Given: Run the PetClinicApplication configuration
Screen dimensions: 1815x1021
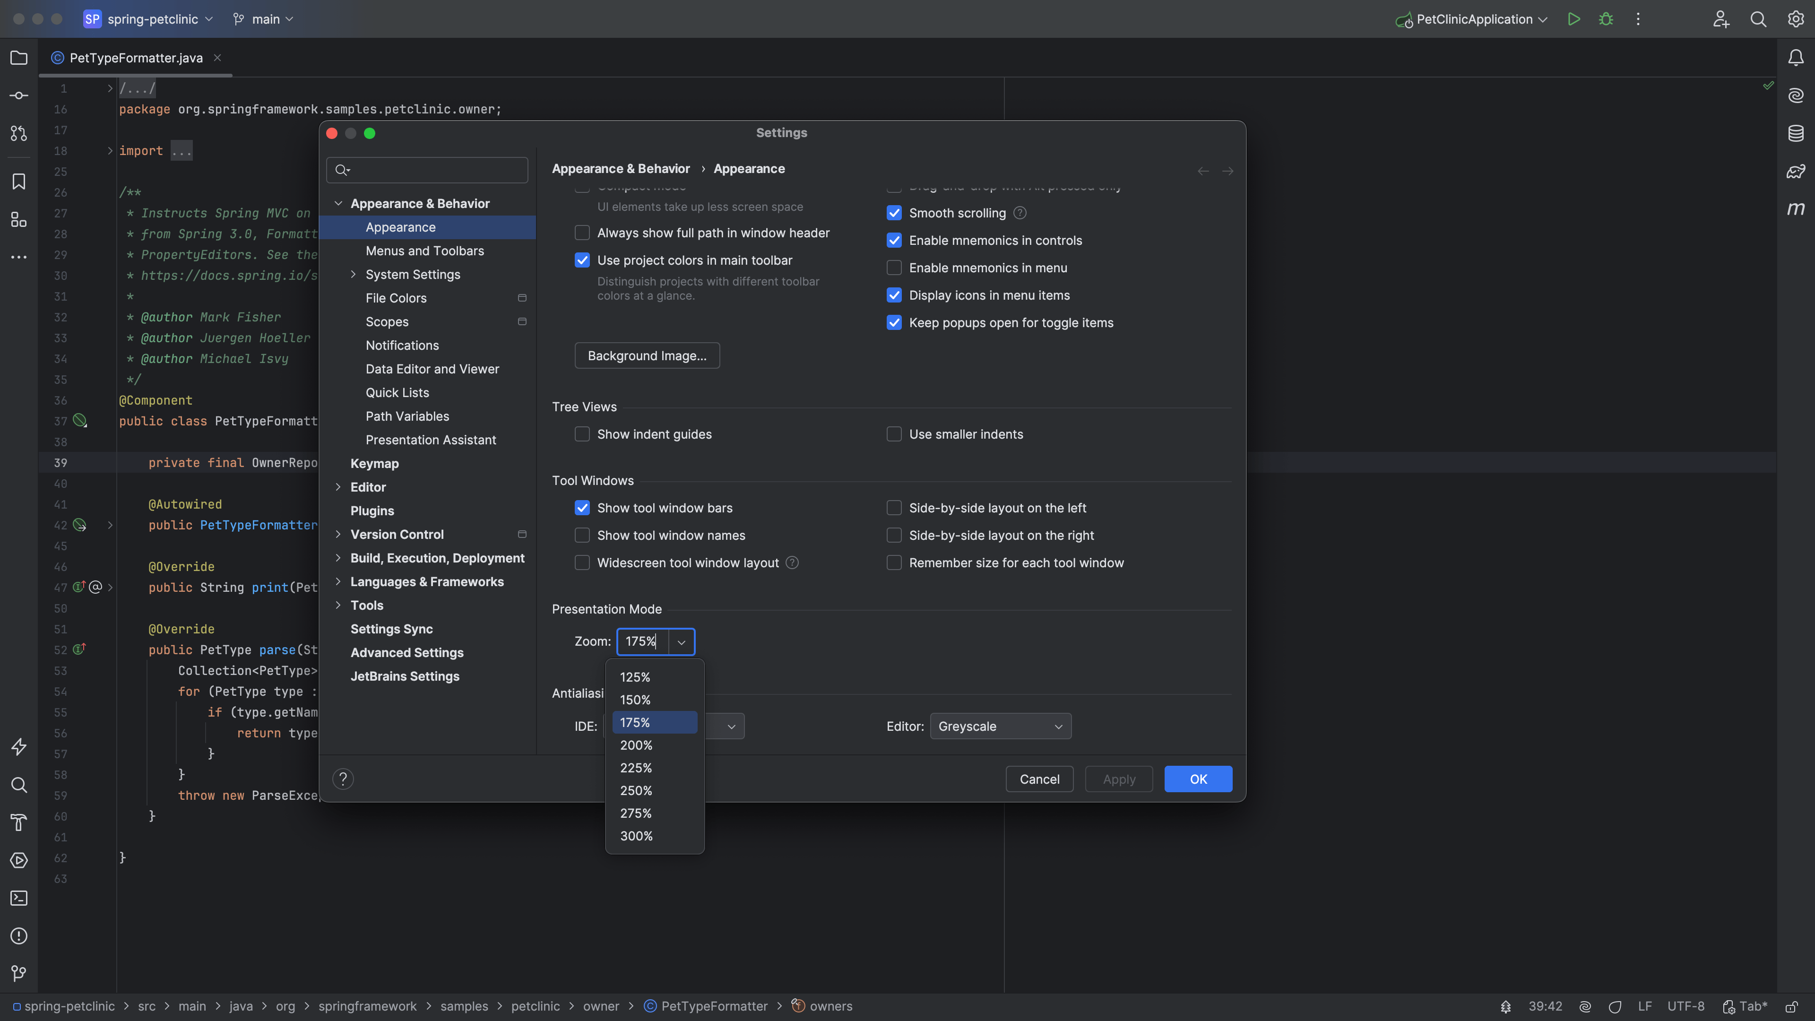Looking at the screenshot, I should click(x=1574, y=19).
